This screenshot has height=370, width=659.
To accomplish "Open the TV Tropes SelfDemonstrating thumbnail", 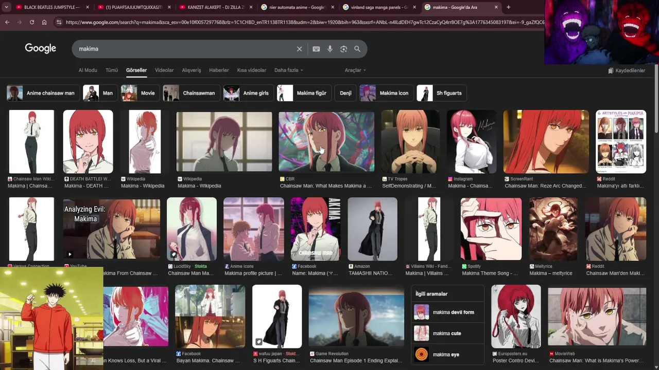I will (x=410, y=141).
